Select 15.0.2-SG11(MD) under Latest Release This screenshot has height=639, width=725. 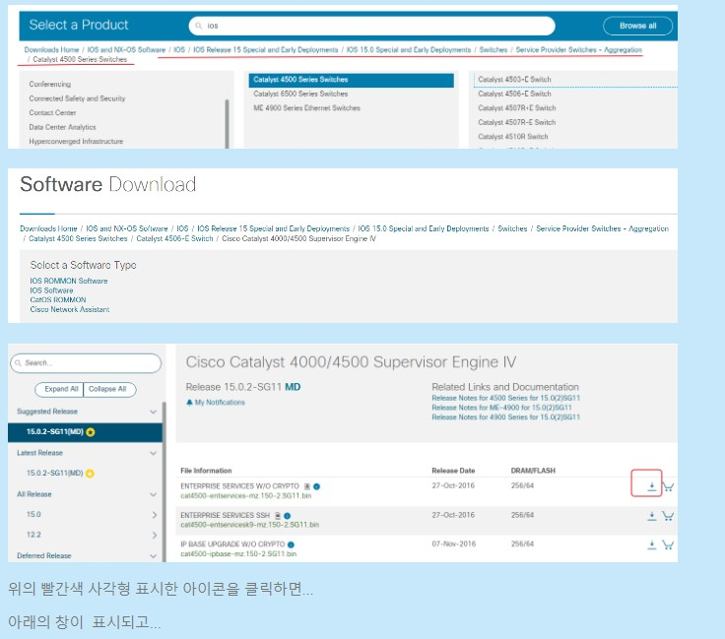coord(54,474)
